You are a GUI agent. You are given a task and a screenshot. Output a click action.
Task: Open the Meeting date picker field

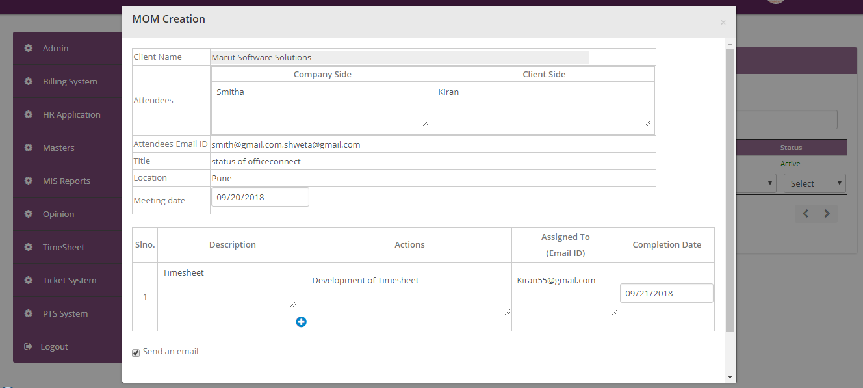pos(260,197)
